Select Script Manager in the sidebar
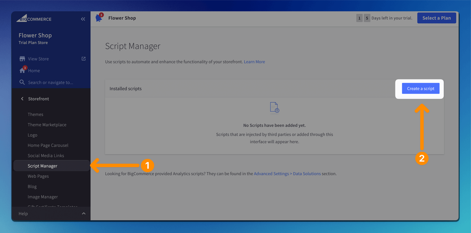Screen dimensions: 471x233 (x=42, y=166)
